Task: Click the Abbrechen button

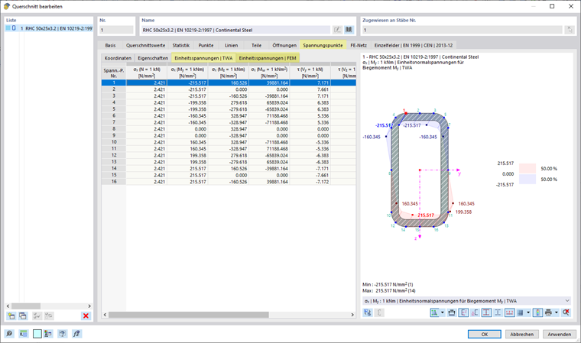Action: [521, 334]
